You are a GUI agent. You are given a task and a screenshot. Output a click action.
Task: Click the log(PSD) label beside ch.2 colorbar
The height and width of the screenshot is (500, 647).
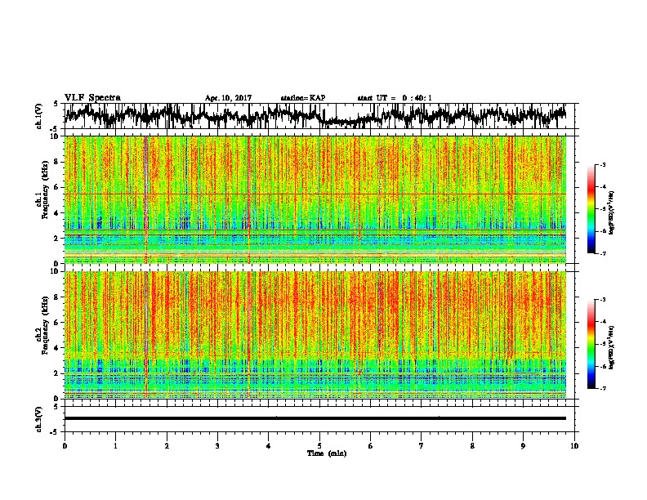coord(611,347)
